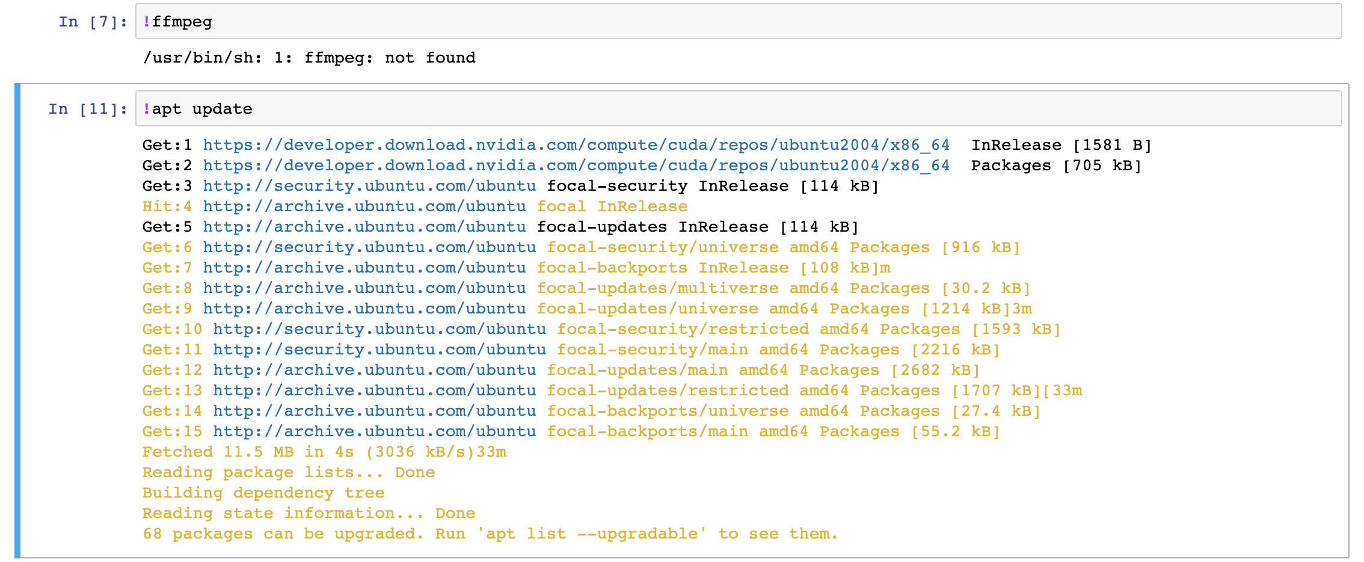Viewport: 1364px width, 562px height.
Task: Click 'focal-updates/multiverse amd64 Packages [30.2 kB]' text
Action: pos(784,288)
